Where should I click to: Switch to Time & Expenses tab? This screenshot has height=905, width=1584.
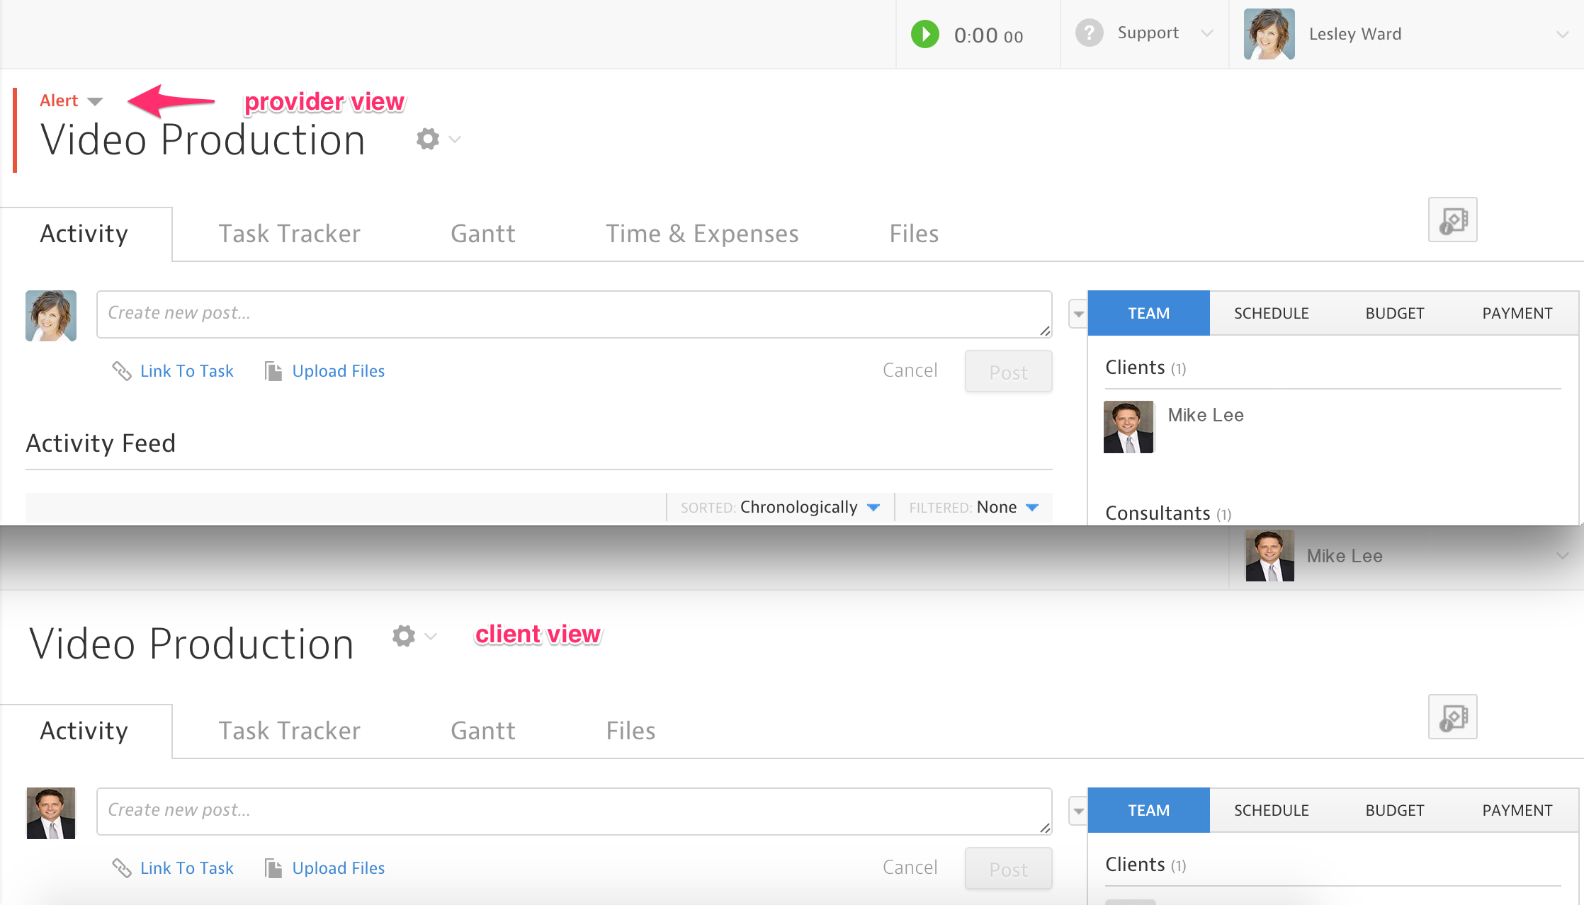702,234
